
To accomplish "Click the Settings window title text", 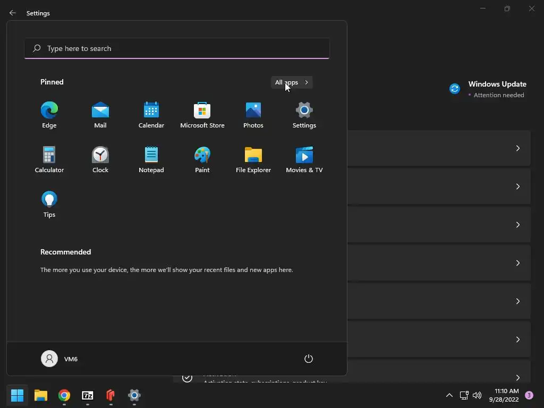I will click(38, 13).
